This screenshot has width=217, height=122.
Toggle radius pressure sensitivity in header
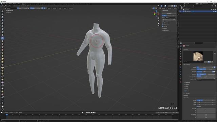coord(28,8)
